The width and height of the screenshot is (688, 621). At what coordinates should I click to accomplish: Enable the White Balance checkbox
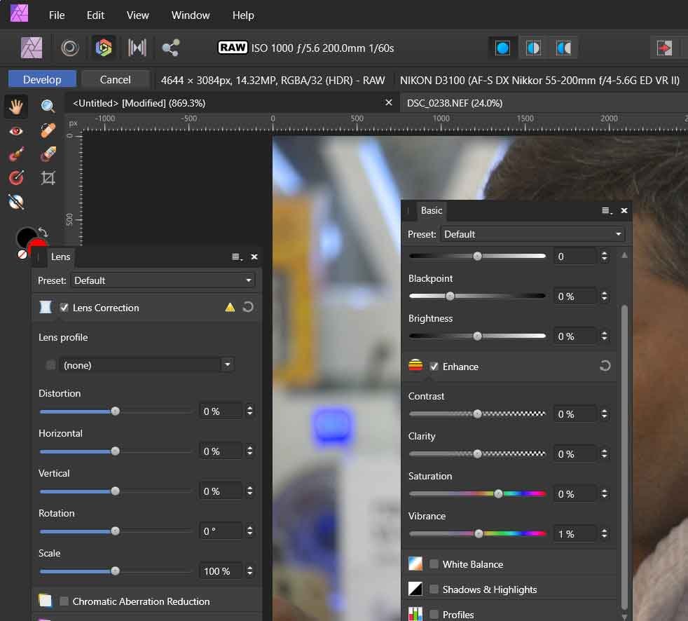(x=434, y=564)
